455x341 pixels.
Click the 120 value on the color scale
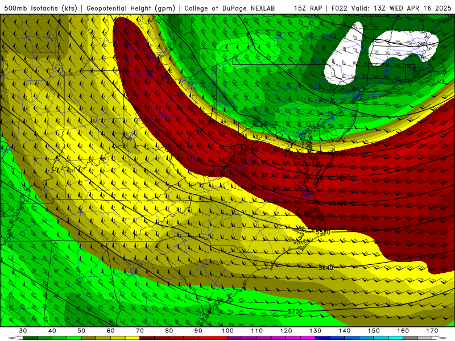point(286,331)
